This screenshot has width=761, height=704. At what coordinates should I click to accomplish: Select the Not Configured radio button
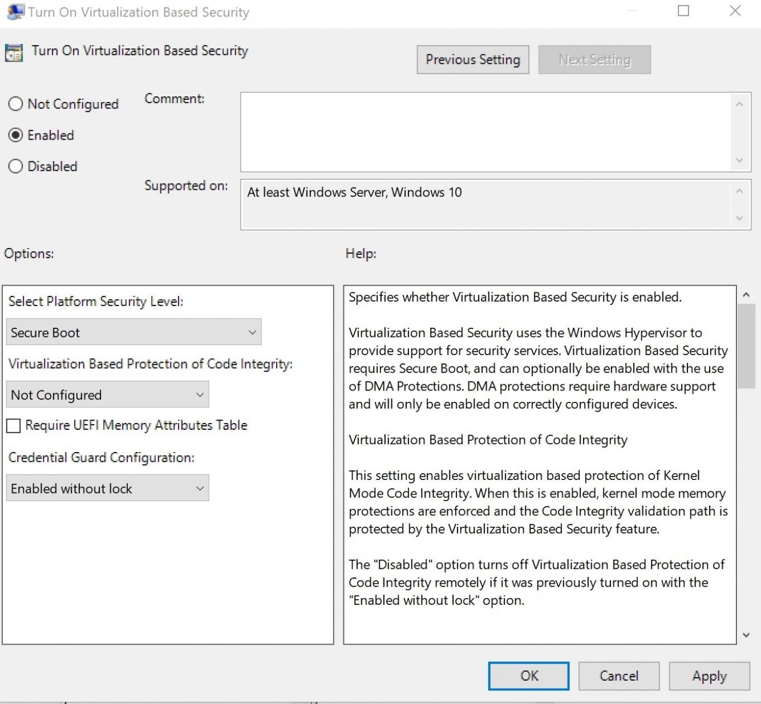coord(15,104)
